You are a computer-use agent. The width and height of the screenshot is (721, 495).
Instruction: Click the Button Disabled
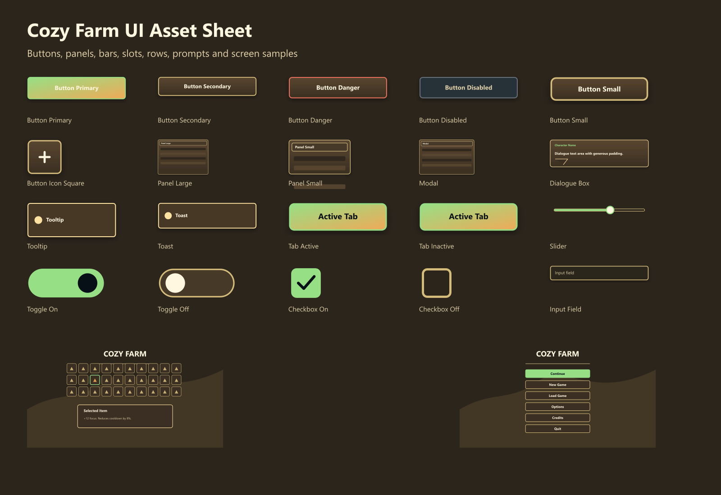click(469, 88)
